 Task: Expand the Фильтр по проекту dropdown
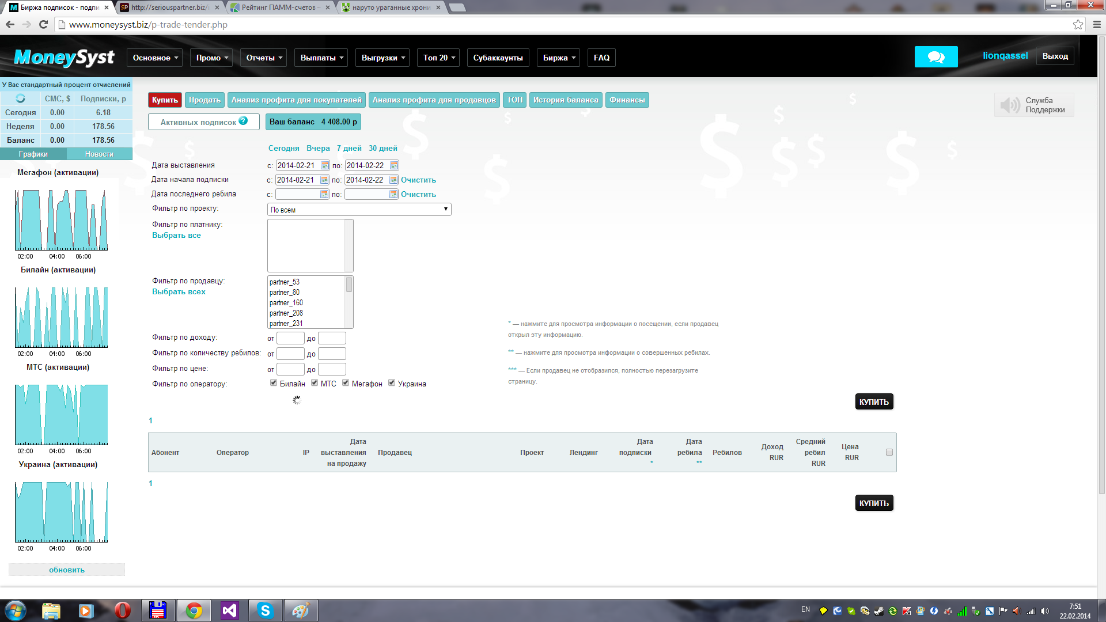(359, 210)
